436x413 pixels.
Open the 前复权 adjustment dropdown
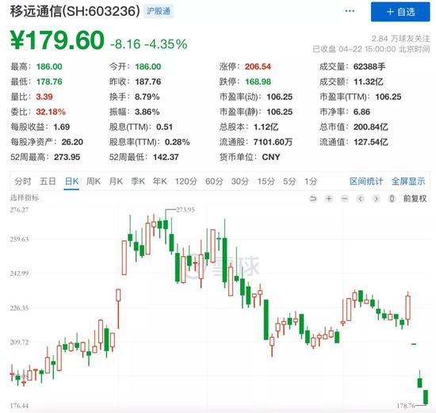pos(415,199)
